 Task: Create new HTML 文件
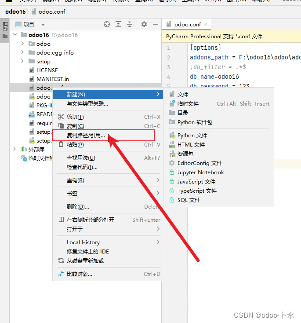[x=219, y=145]
